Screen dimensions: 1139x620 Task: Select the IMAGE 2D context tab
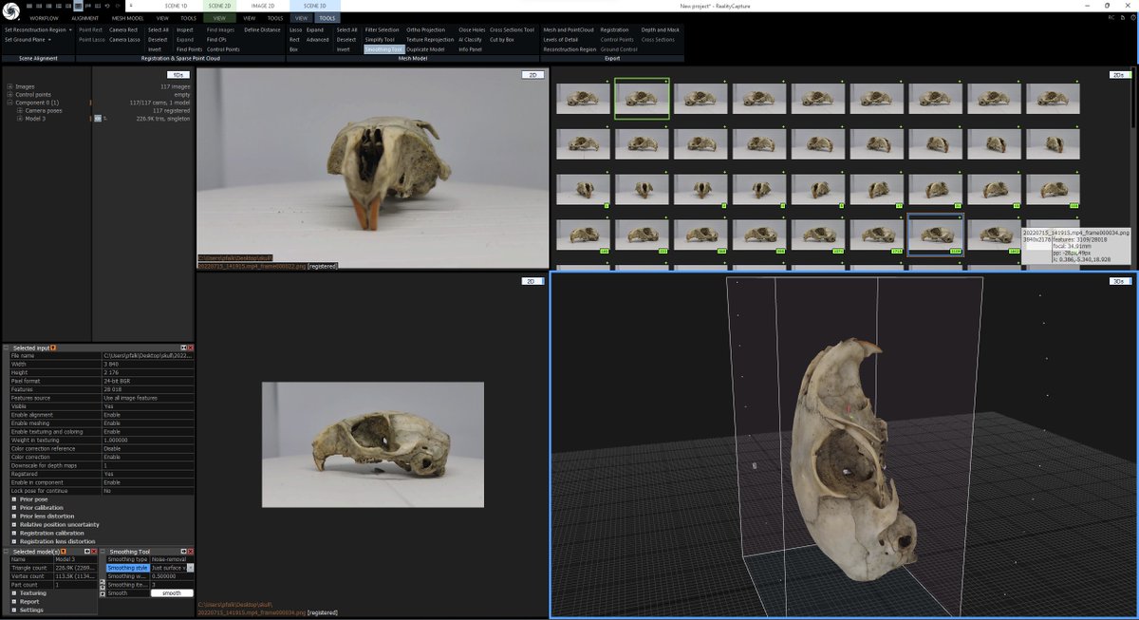point(263,6)
